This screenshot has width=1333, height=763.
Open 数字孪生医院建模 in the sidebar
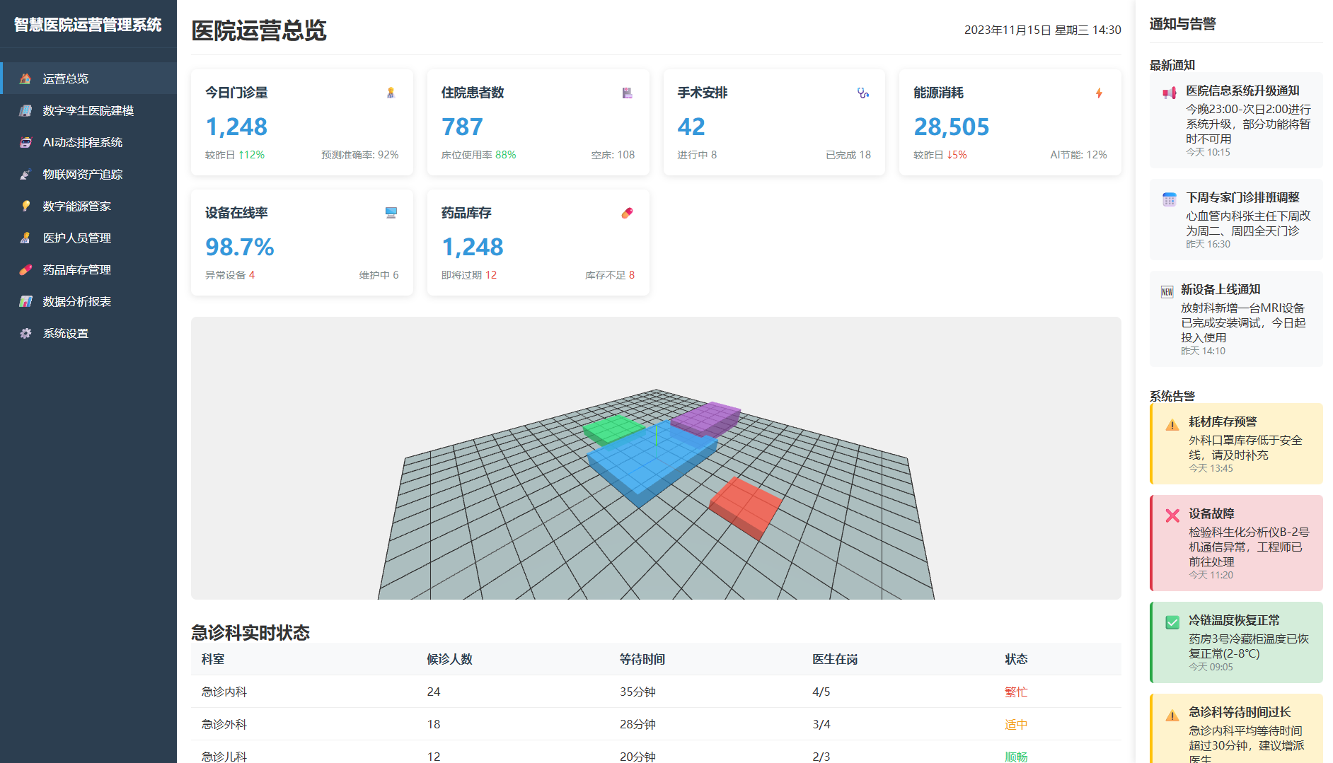tap(88, 110)
